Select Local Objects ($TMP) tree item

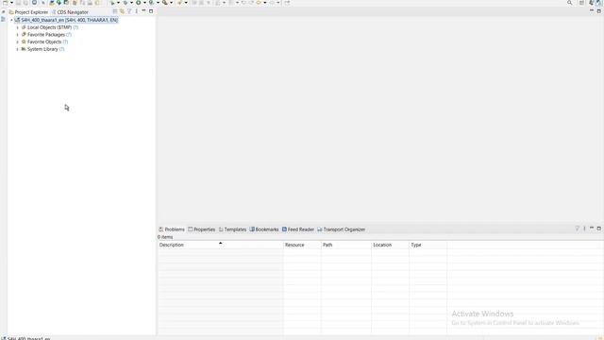(x=49, y=27)
